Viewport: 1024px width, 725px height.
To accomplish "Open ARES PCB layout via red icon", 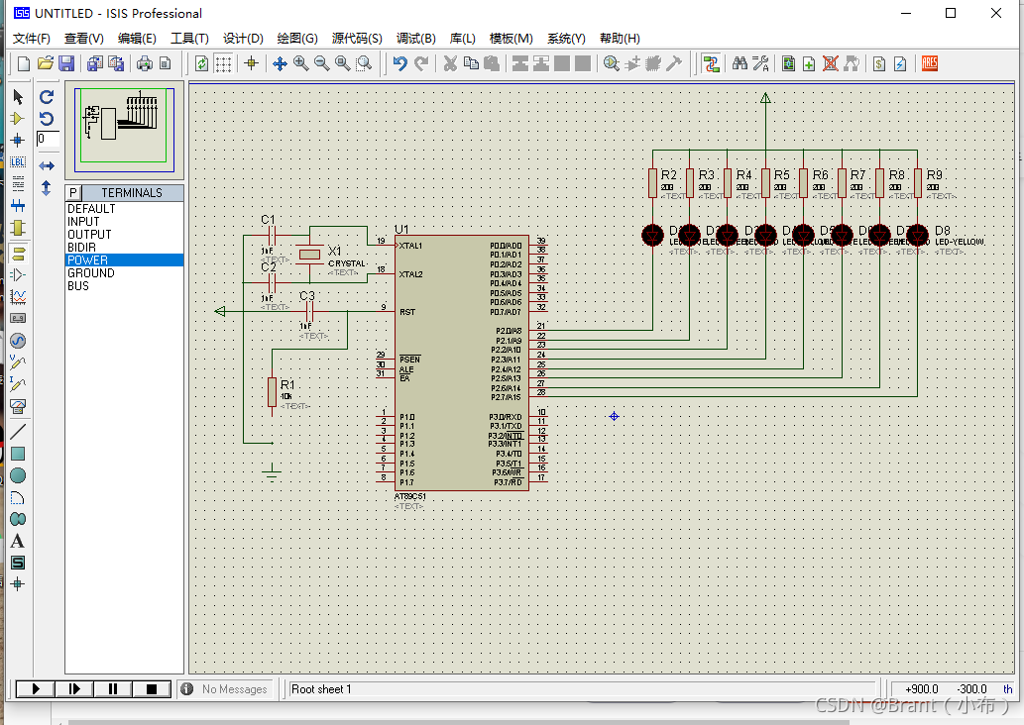I will pyautogui.click(x=930, y=63).
